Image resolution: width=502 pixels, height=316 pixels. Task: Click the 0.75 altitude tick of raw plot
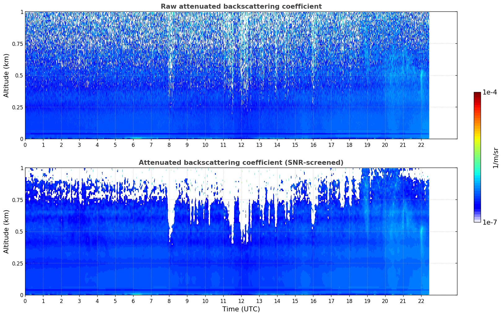[18, 44]
